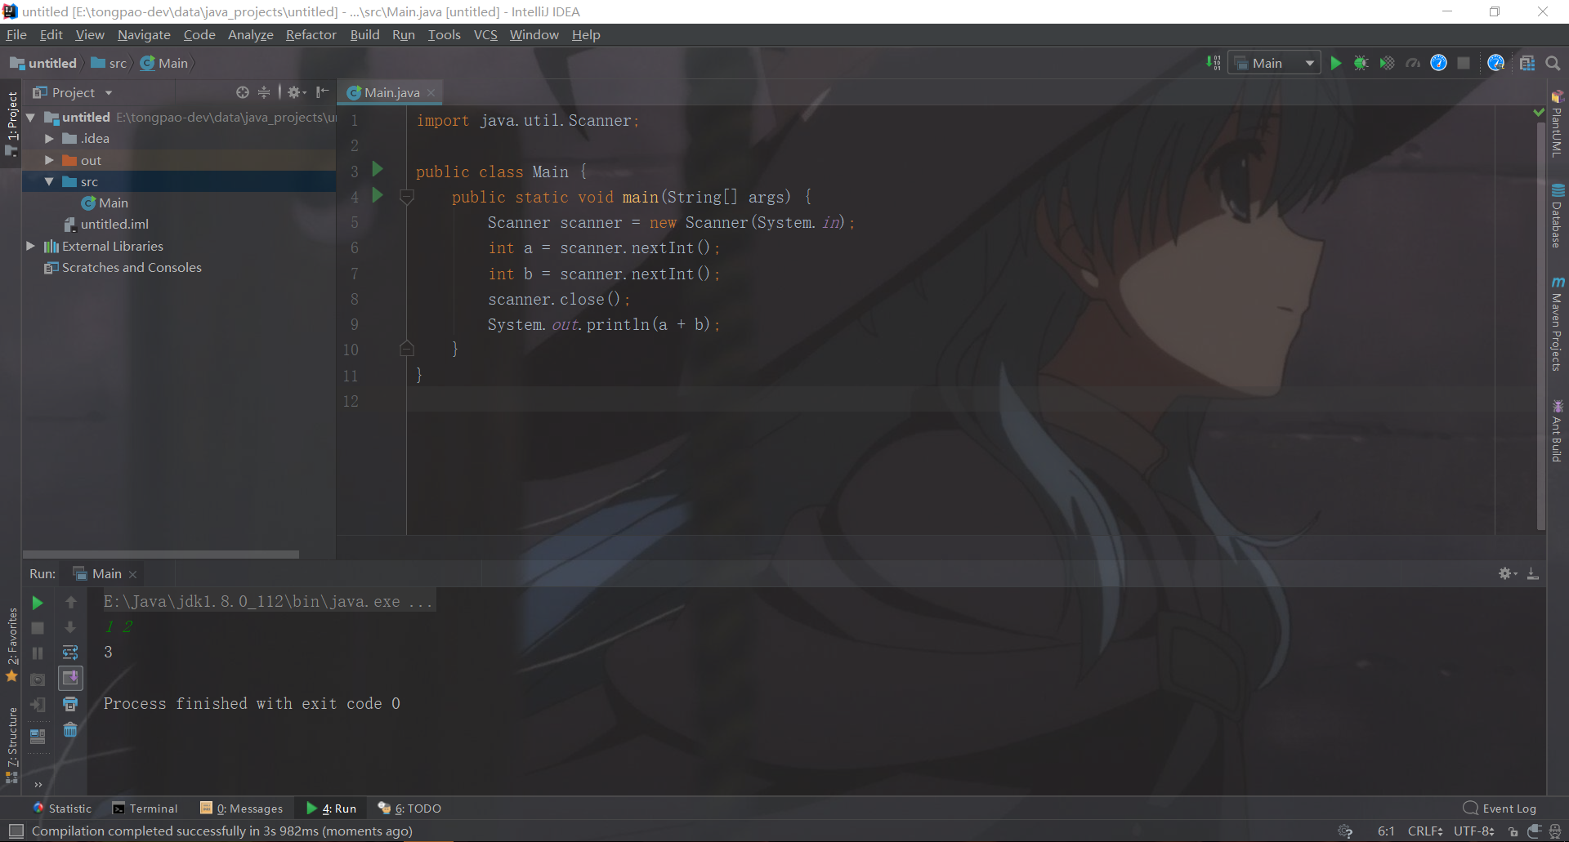Expand the .idea folder
Image resolution: width=1569 pixels, height=842 pixels.
49,139
